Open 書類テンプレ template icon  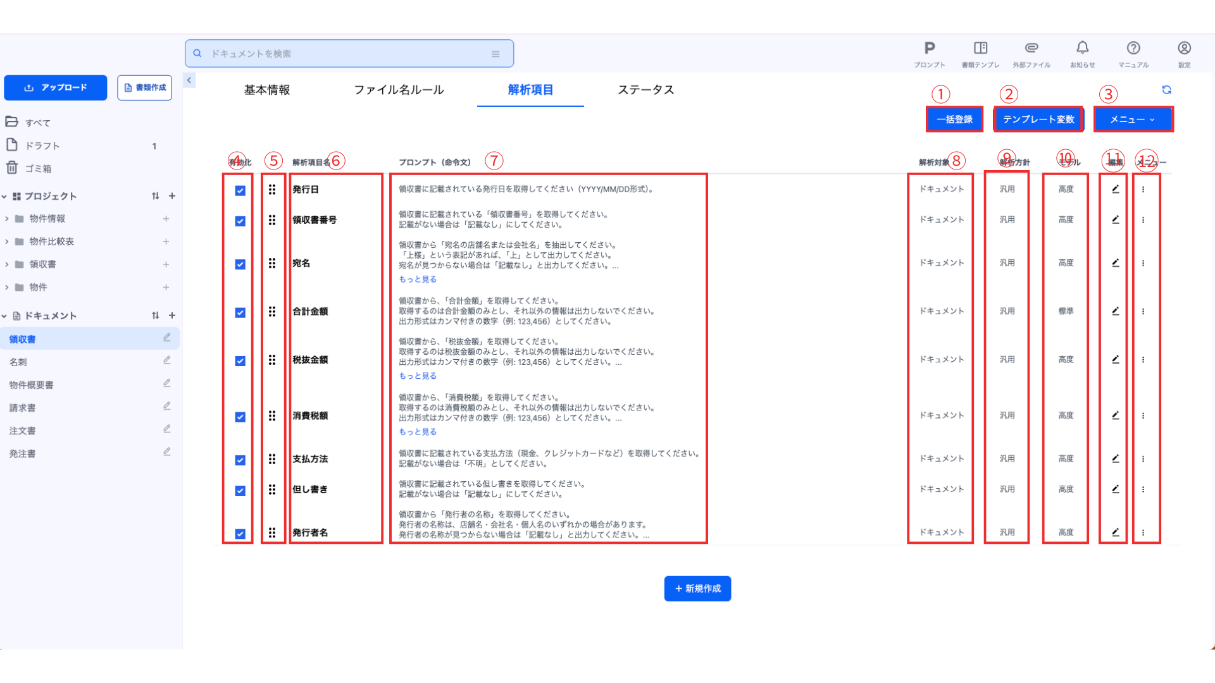[980, 49]
